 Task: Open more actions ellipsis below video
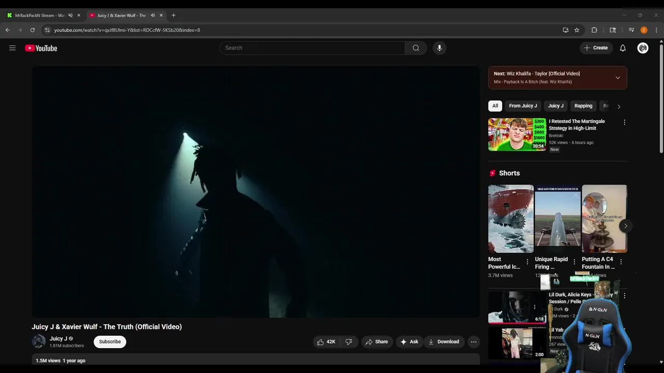474,342
